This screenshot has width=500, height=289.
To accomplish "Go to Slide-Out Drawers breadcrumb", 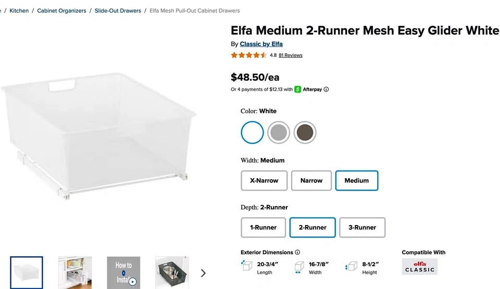I will click(x=118, y=10).
